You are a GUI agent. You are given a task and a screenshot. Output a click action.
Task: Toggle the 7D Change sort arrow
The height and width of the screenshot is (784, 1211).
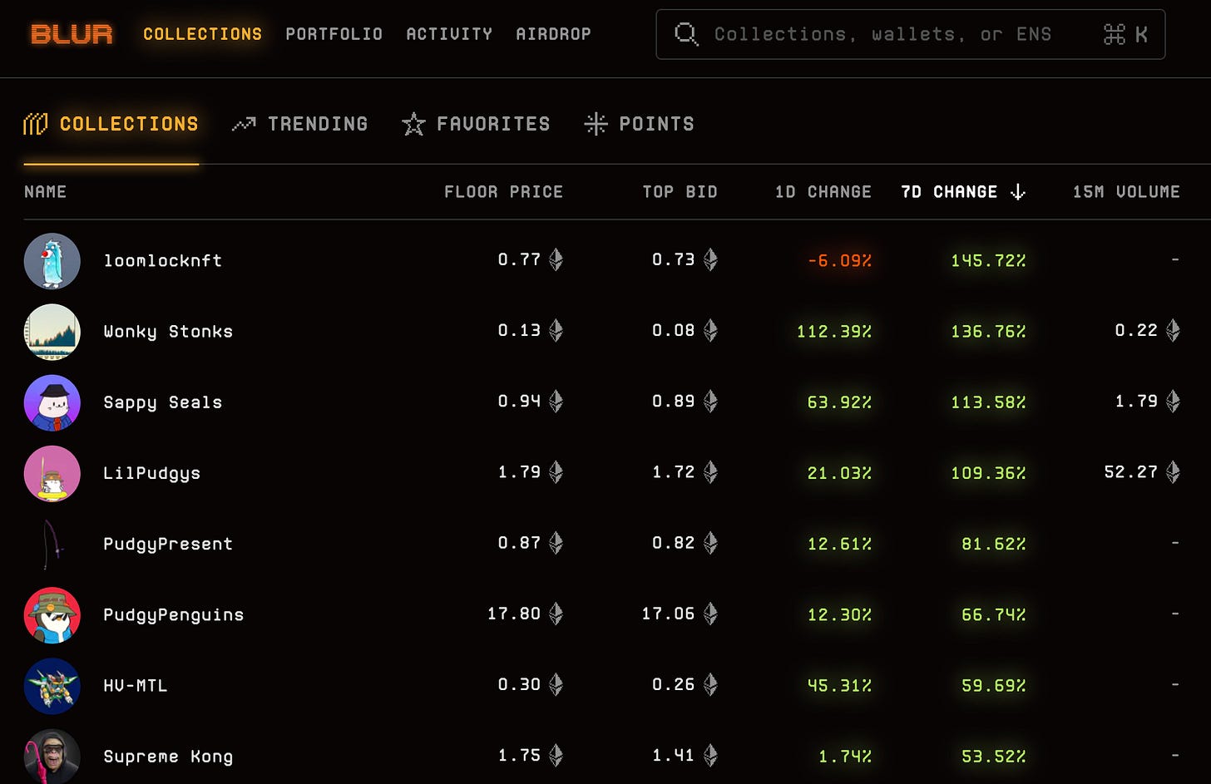click(x=1017, y=192)
